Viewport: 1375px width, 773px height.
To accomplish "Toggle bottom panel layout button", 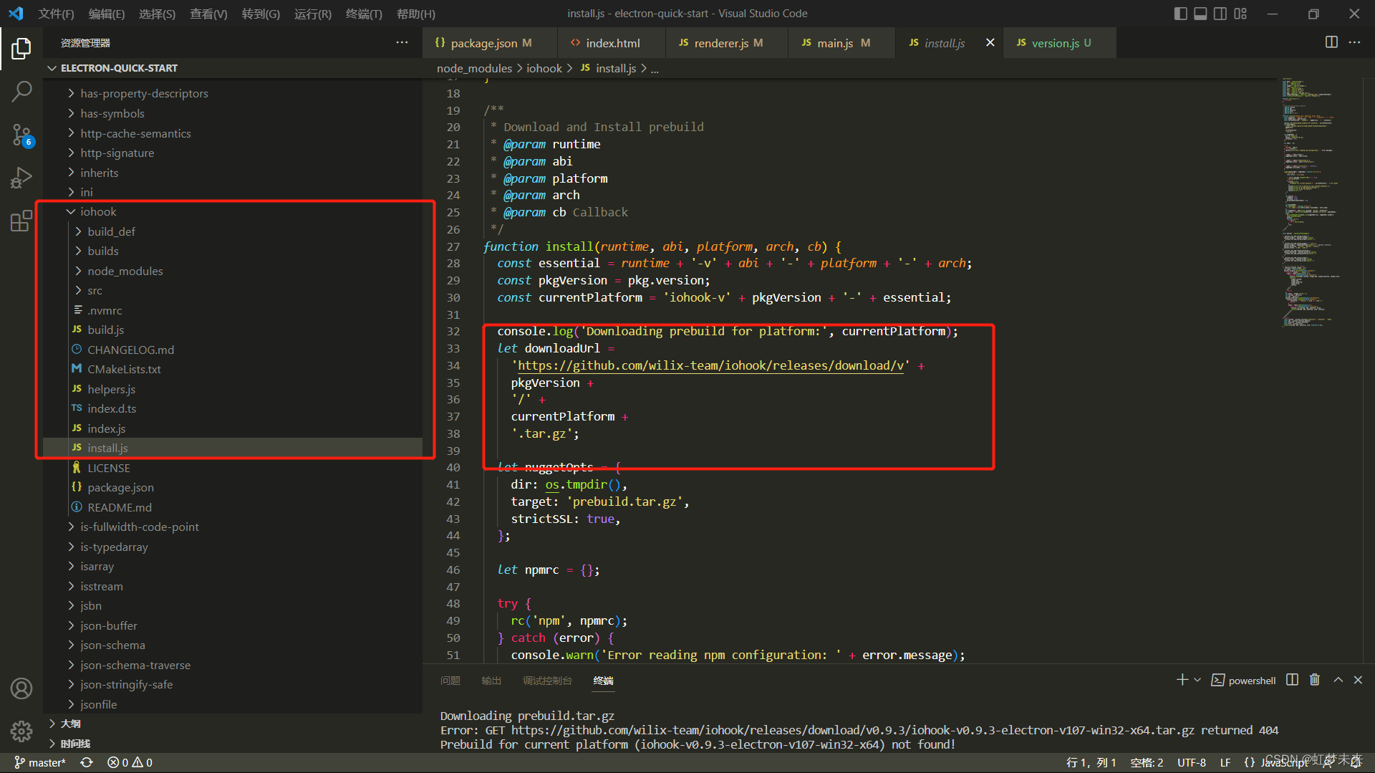I will point(1200,14).
